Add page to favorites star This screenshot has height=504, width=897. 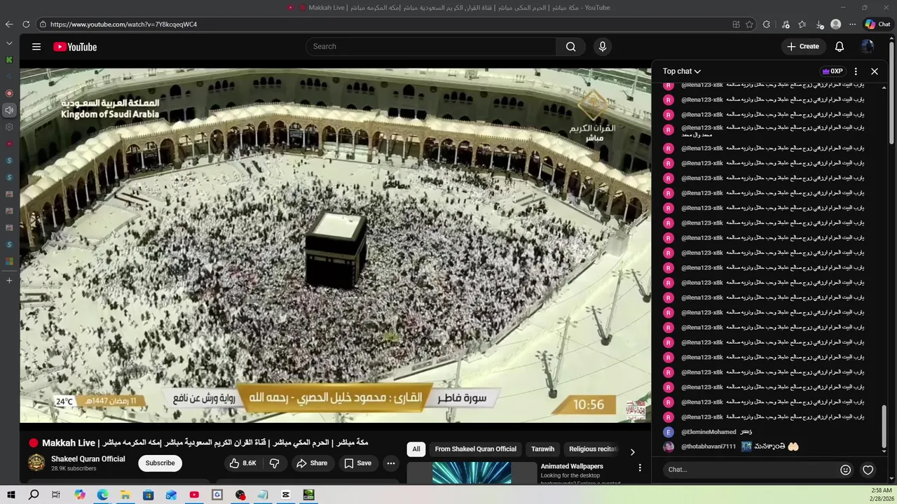pyautogui.click(x=749, y=24)
